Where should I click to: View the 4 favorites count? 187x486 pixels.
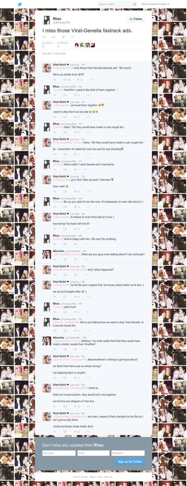pyautogui.click(x=58, y=46)
